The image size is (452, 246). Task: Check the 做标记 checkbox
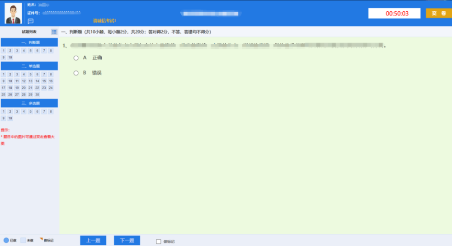point(159,241)
